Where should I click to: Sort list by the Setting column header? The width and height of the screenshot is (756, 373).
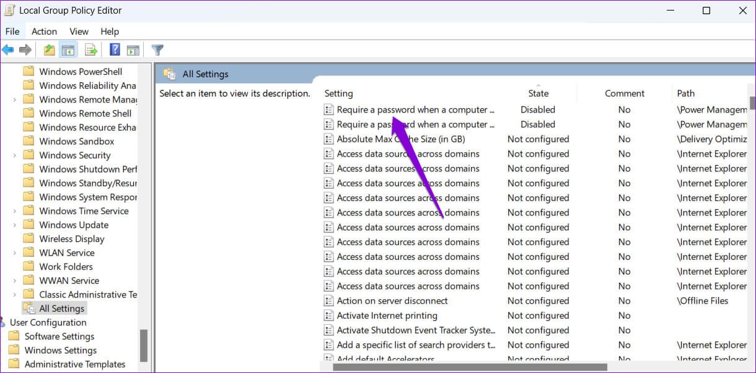click(338, 93)
